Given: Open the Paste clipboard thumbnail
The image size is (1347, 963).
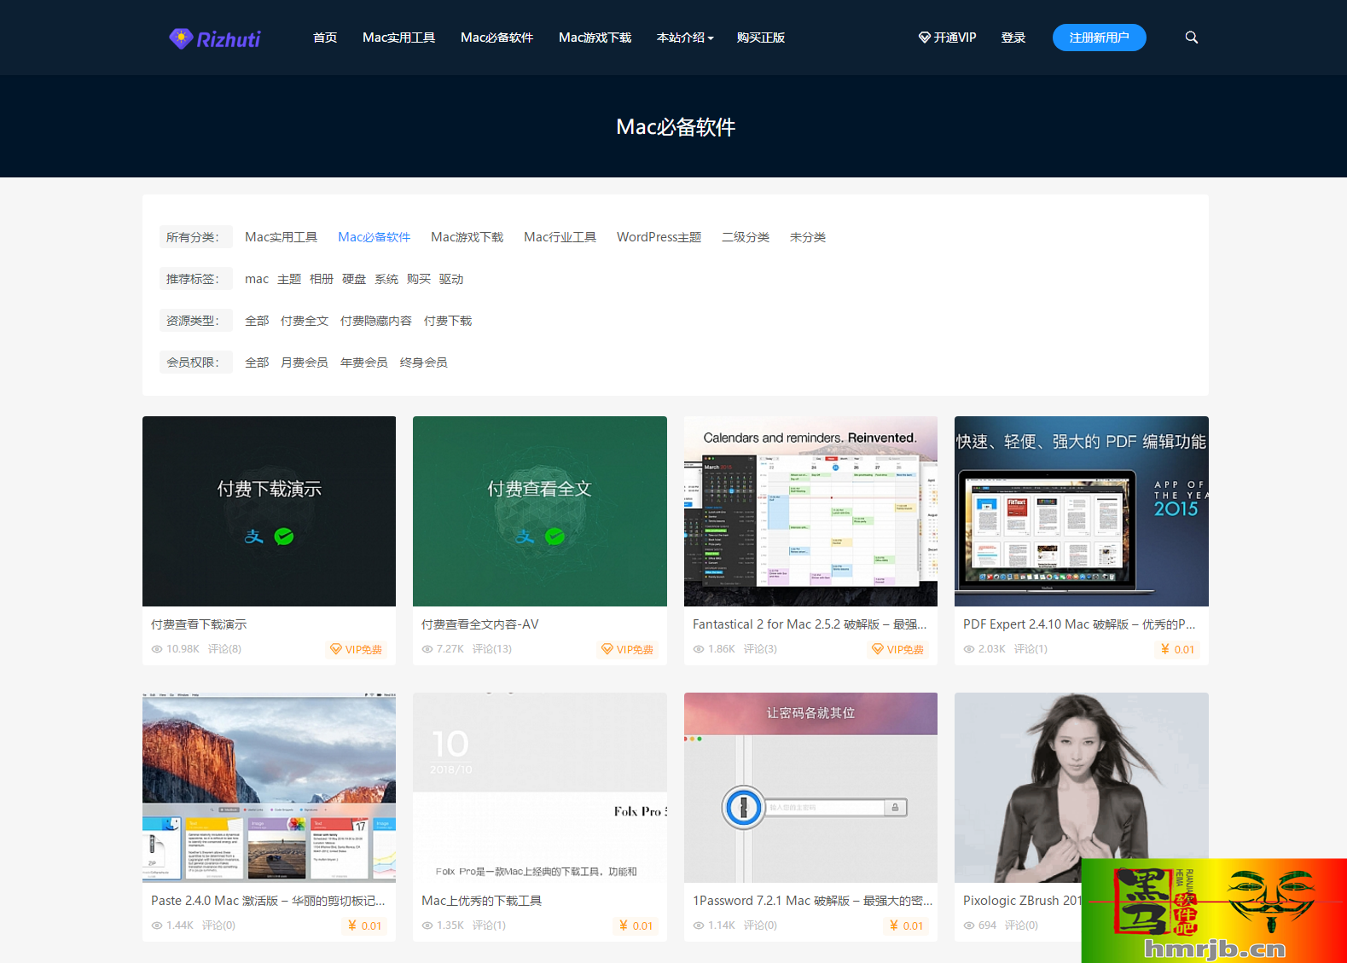Looking at the screenshot, I should click(x=269, y=787).
